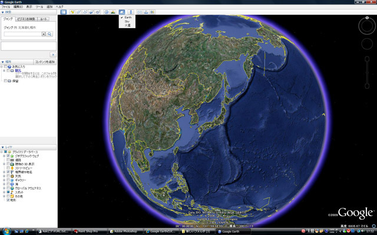
Task: Collapse the レイヤ layers panel triangle
Action: pos(2,147)
